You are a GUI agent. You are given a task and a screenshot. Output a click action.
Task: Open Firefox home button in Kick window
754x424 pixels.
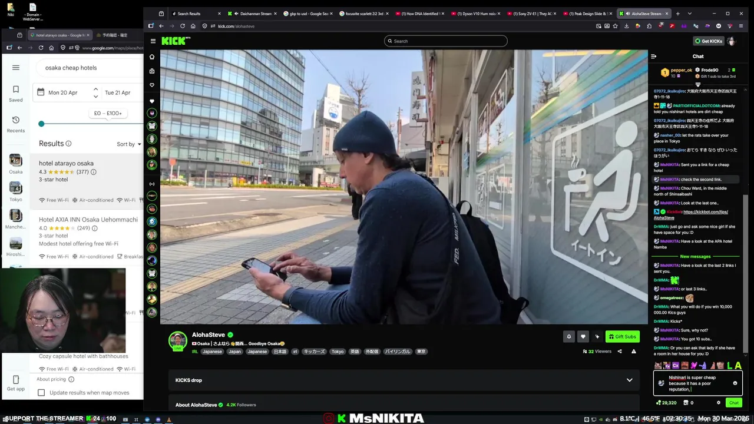tap(193, 26)
